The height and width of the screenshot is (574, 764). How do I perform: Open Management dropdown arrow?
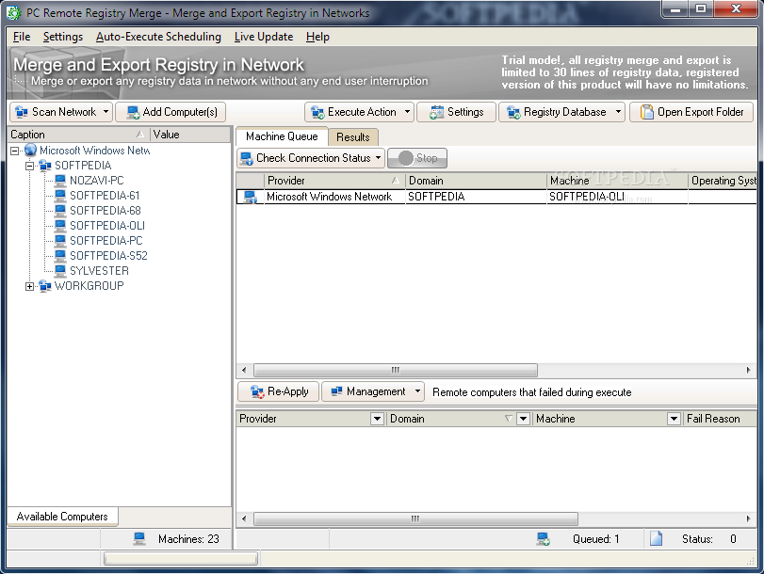(417, 391)
